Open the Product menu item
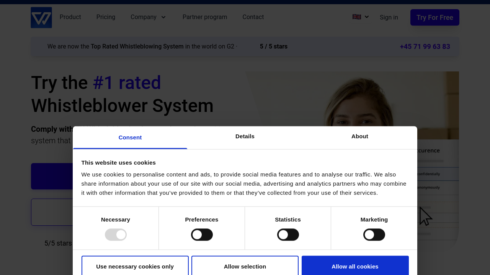This screenshot has height=275, width=490. pos(70,17)
